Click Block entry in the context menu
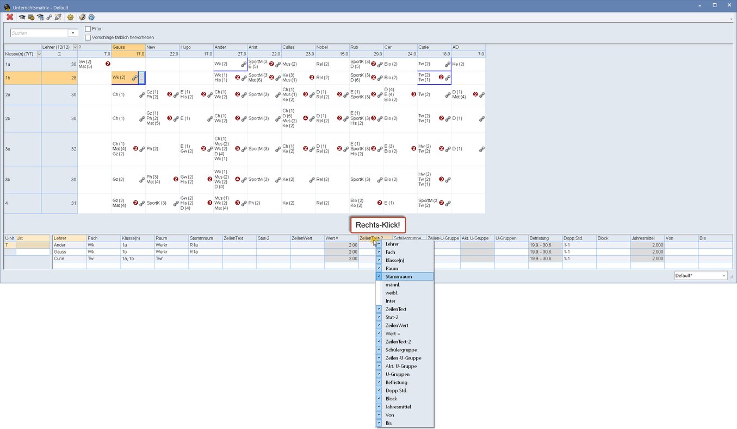 pyautogui.click(x=405, y=399)
